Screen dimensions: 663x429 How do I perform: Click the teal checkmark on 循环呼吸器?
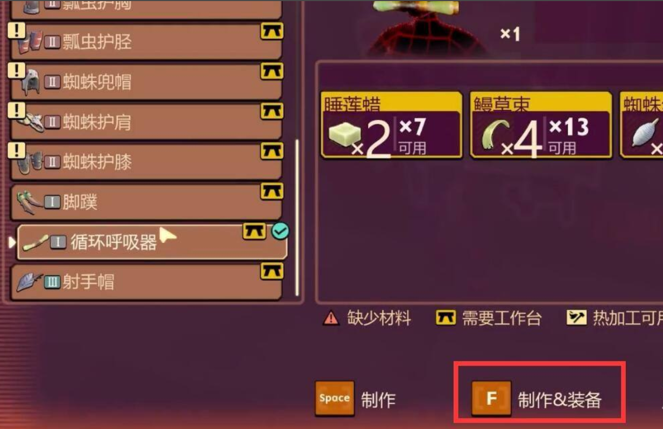(x=280, y=231)
